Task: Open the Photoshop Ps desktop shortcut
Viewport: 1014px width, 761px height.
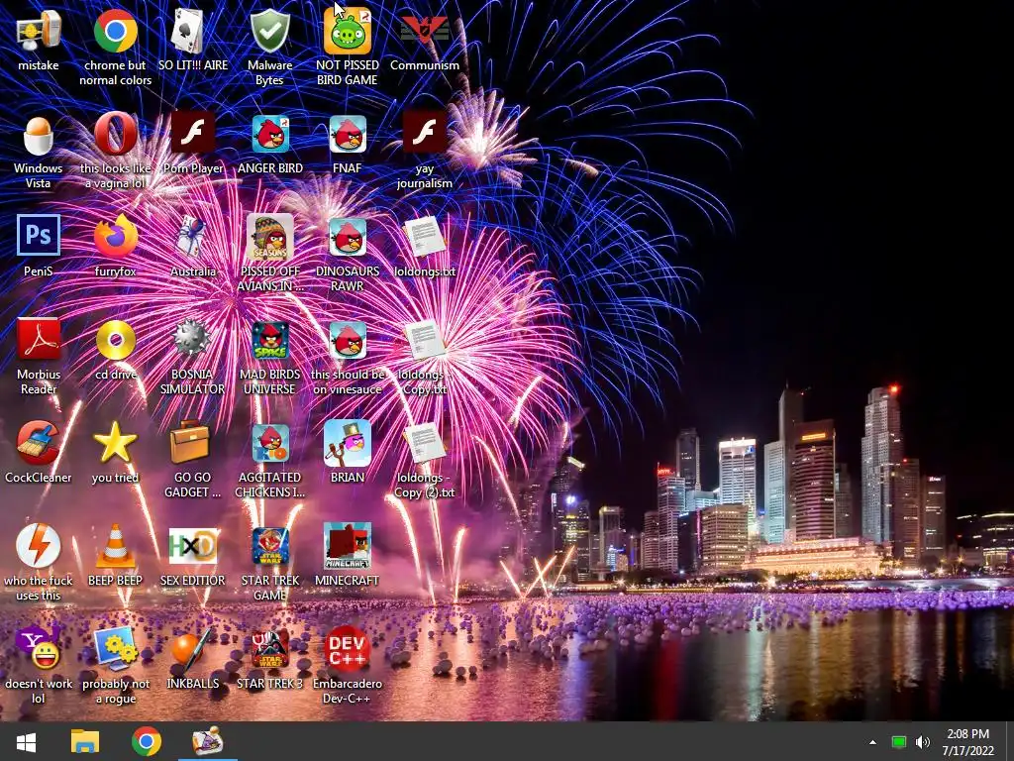Action: click(x=39, y=236)
